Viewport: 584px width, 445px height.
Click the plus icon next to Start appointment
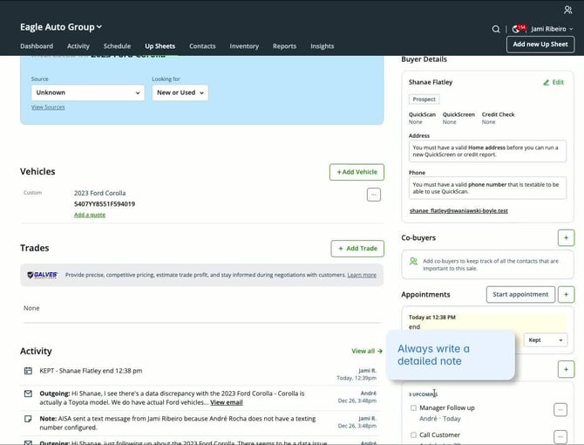click(x=566, y=294)
